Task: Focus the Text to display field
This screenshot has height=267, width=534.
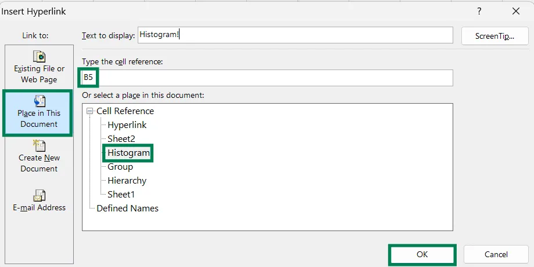Action: click(x=295, y=35)
